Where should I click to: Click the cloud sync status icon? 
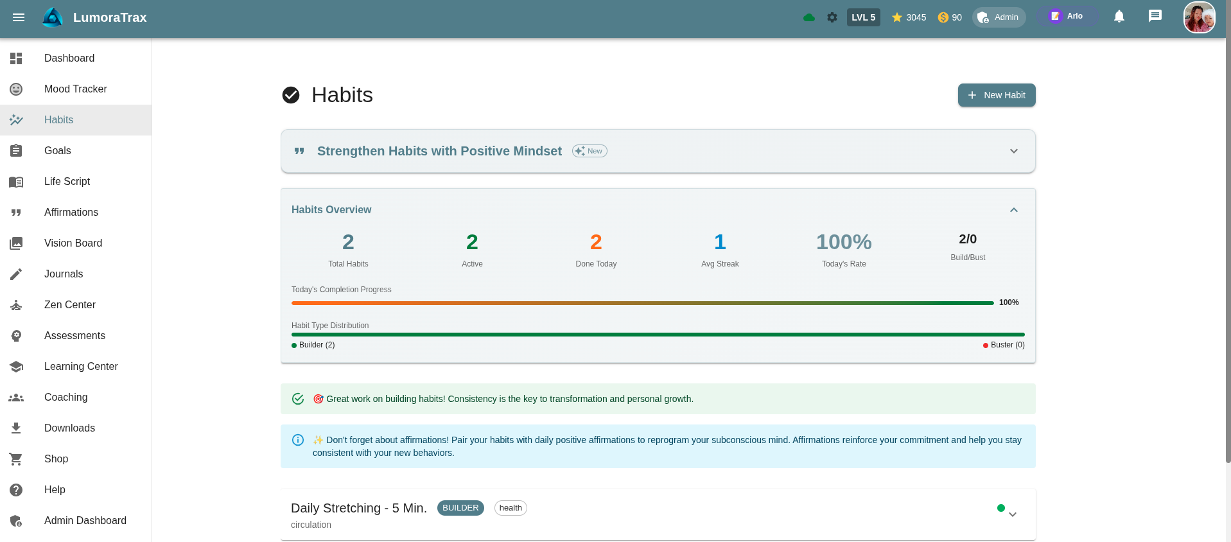(x=809, y=17)
